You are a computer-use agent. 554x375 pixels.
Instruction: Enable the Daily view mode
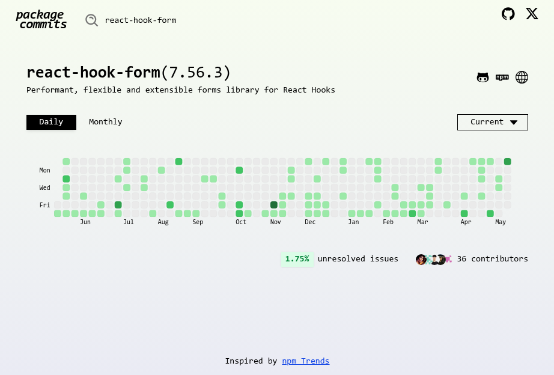(x=51, y=122)
